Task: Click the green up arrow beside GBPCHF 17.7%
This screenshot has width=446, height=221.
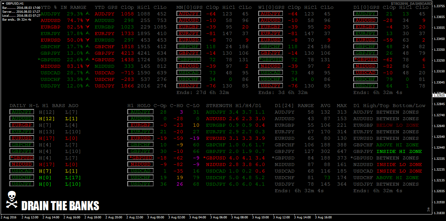Action: click(87, 46)
